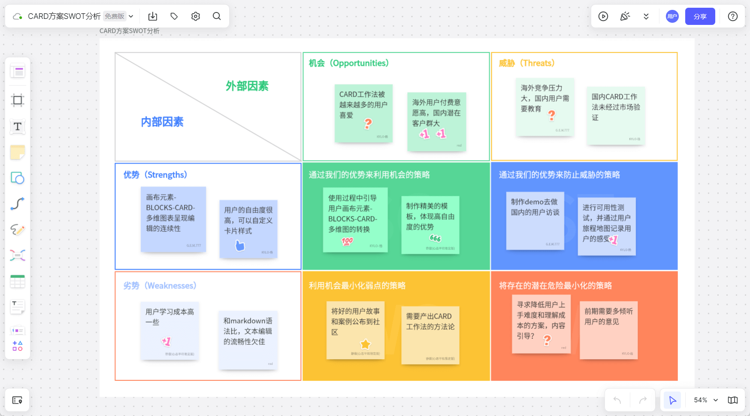
Task: Open board Settings gear
Action: tap(196, 16)
